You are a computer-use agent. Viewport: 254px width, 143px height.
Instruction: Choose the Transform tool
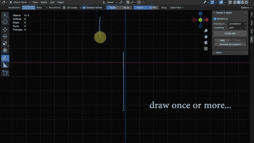point(5,50)
